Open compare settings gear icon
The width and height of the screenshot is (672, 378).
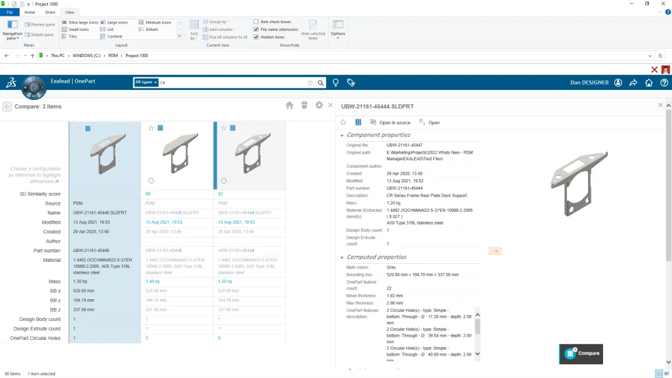click(319, 106)
